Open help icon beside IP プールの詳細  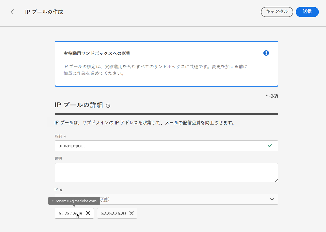[108, 106]
